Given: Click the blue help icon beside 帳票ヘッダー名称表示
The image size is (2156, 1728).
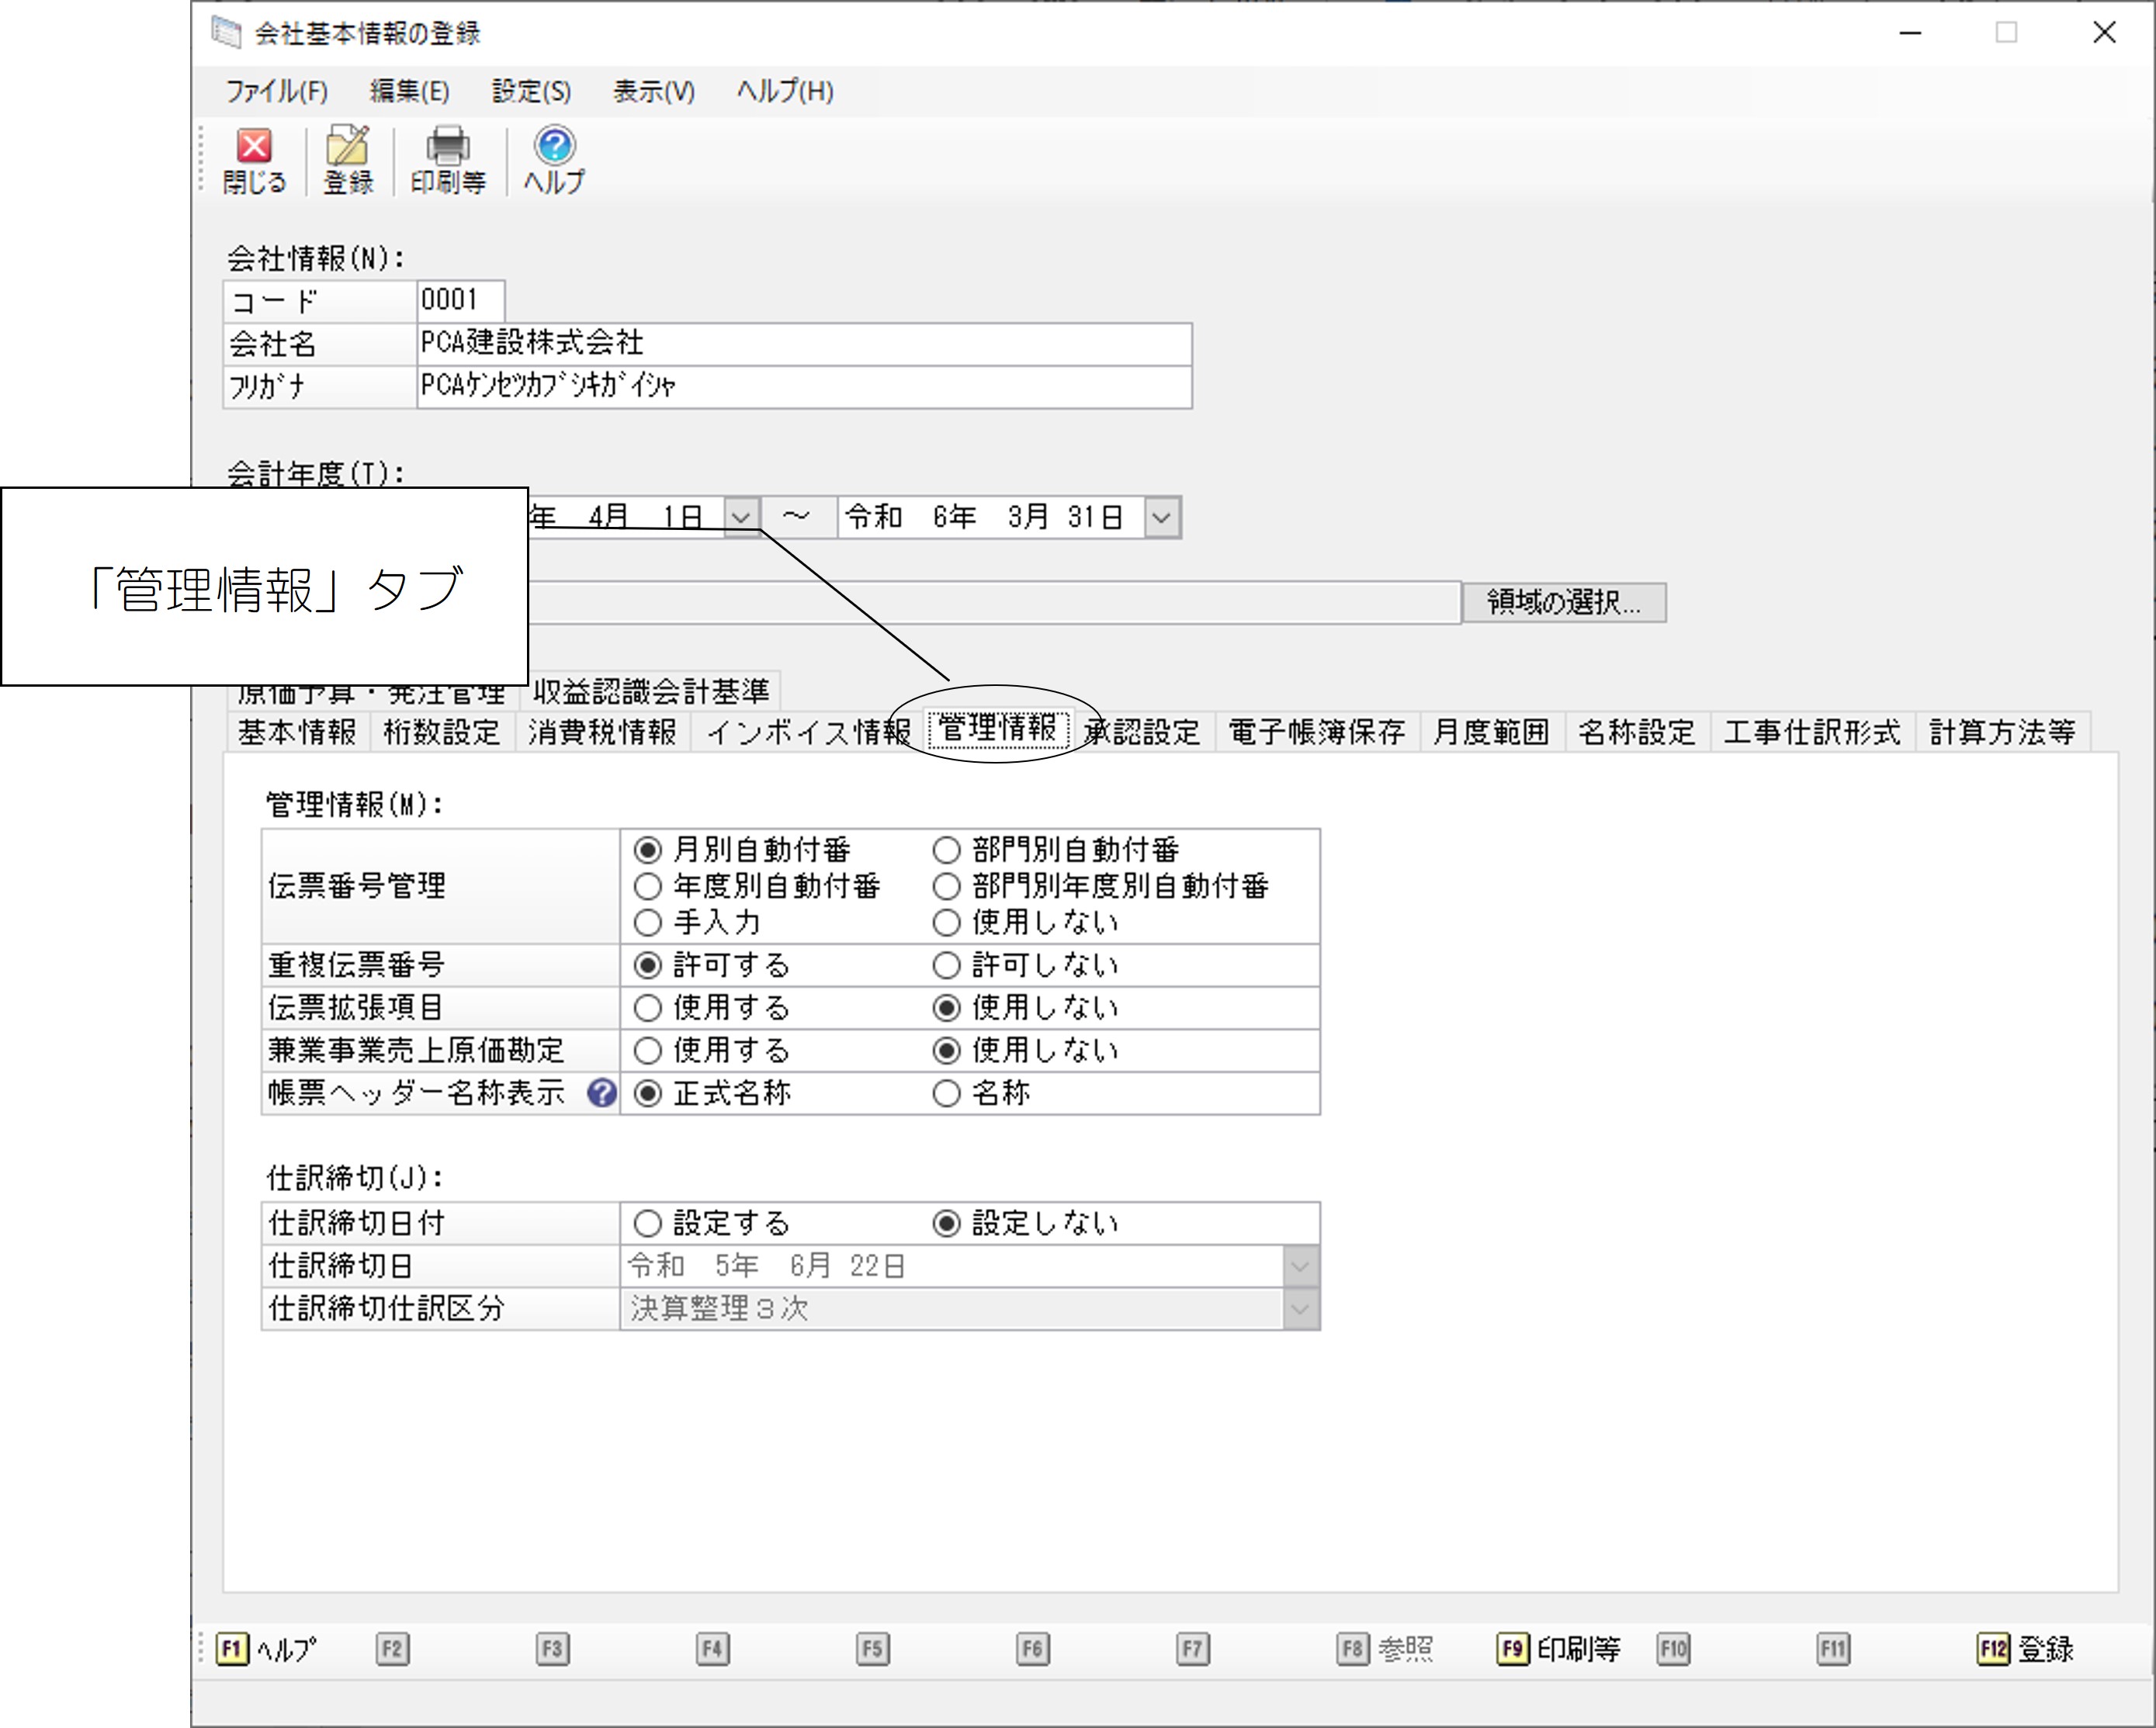Looking at the screenshot, I should (602, 1093).
